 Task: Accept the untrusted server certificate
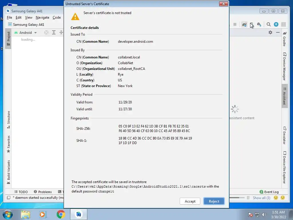coord(190,201)
